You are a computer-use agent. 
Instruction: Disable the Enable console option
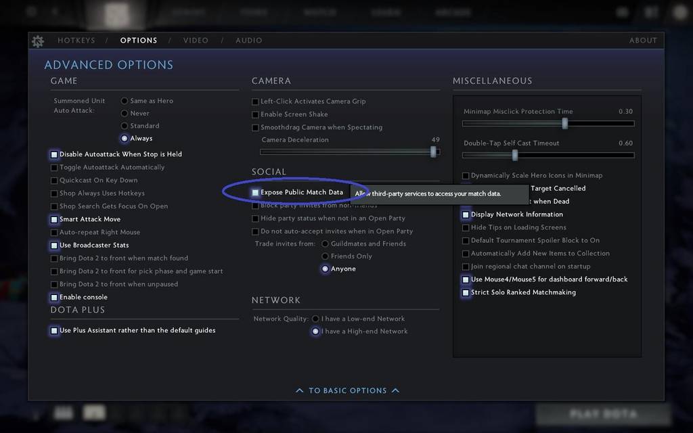click(54, 297)
